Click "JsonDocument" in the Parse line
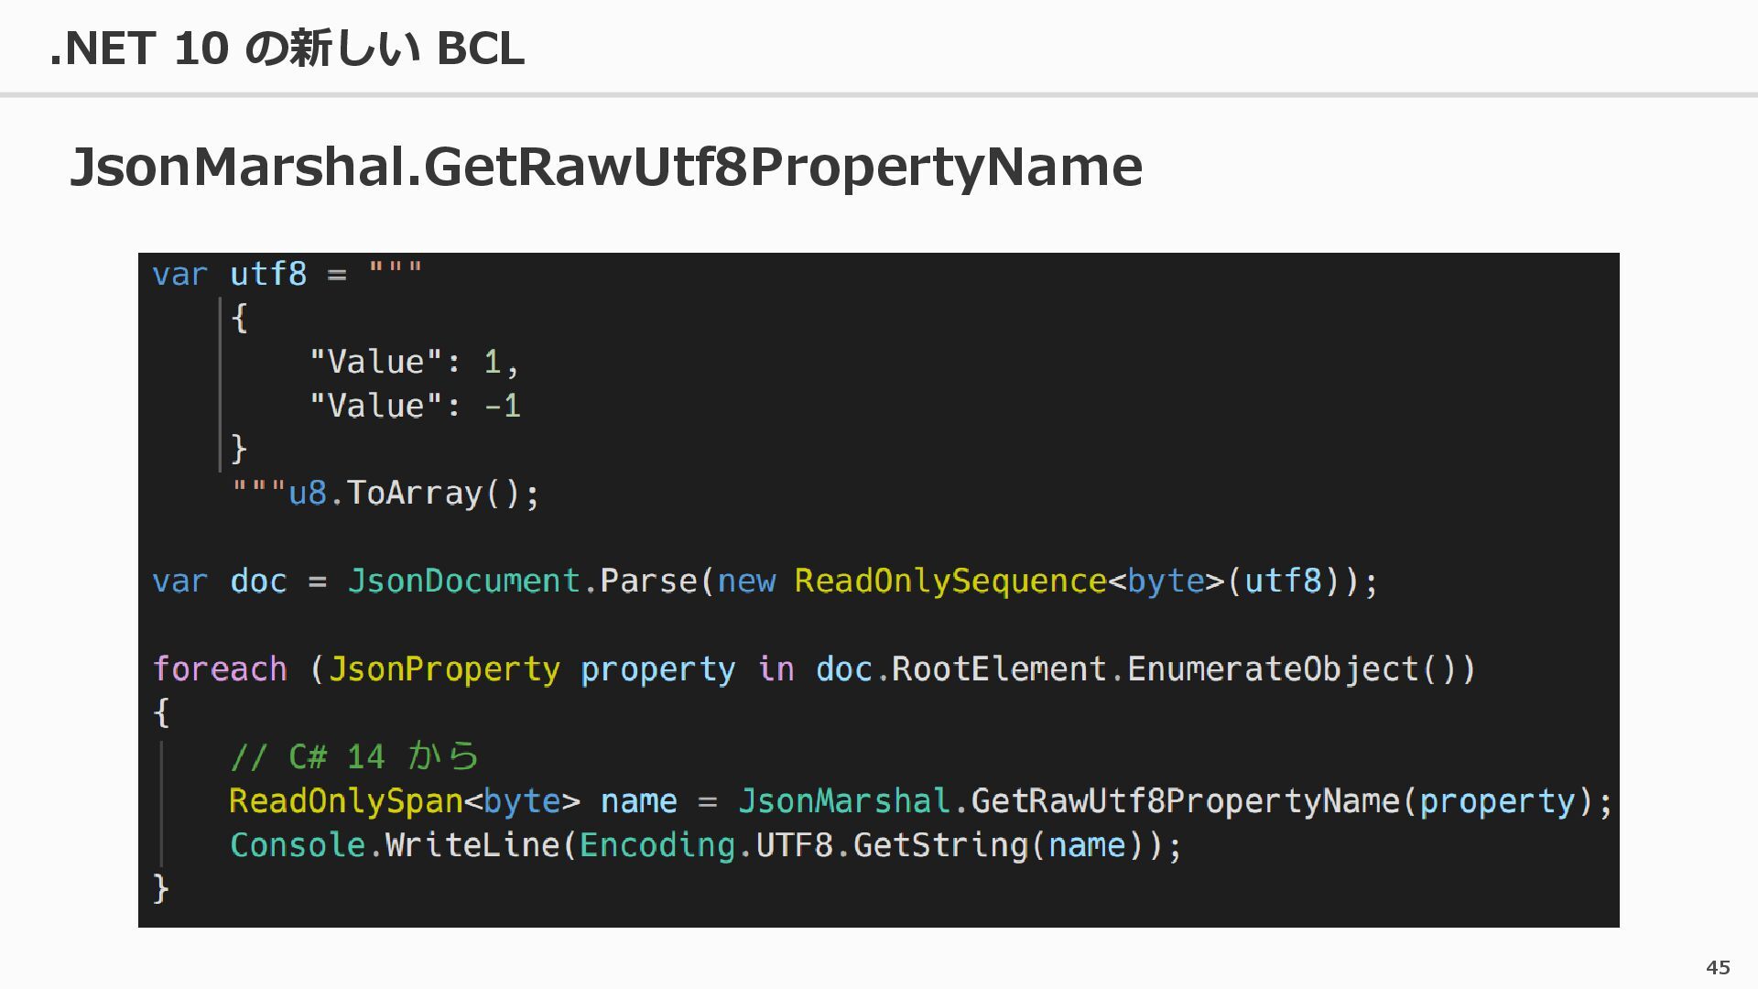Screen dimensions: 1758x989 click(464, 581)
